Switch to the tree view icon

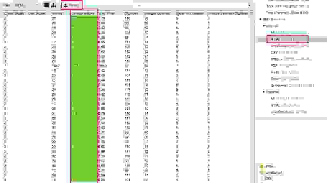click(54, 5)
